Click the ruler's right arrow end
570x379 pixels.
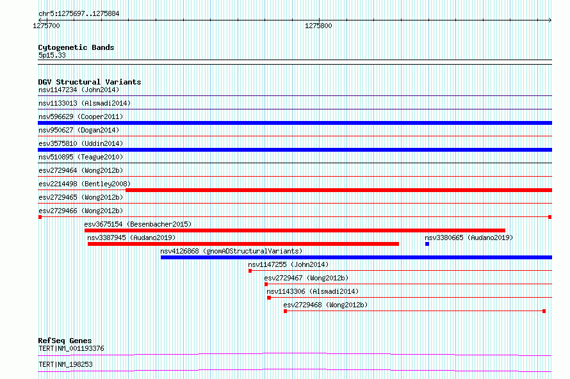point(550,20)
